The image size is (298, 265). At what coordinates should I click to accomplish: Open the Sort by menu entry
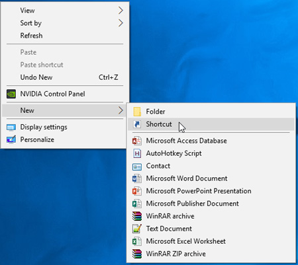64,23
